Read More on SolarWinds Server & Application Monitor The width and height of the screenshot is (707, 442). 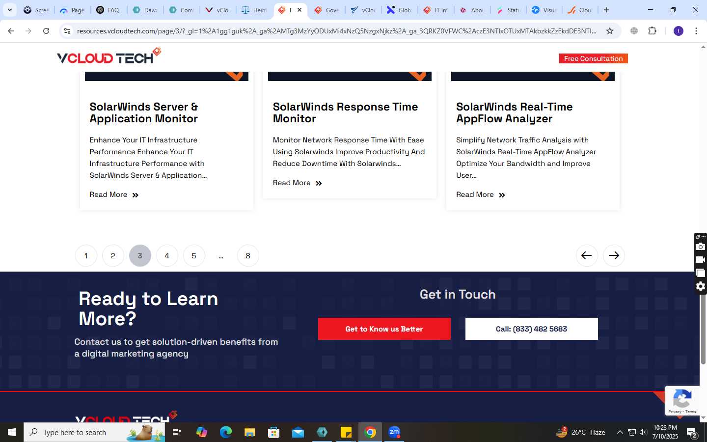pos(114,194)
